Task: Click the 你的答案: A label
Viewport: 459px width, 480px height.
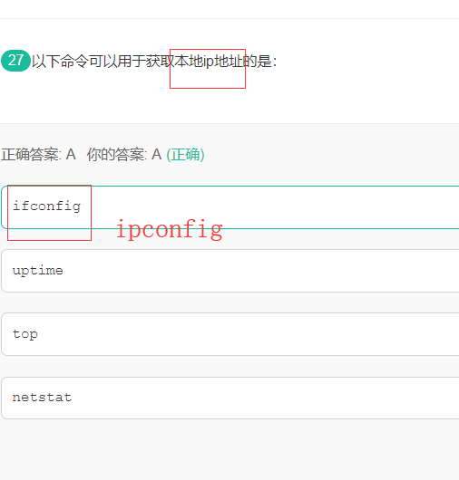Action: tap(124, 154)
